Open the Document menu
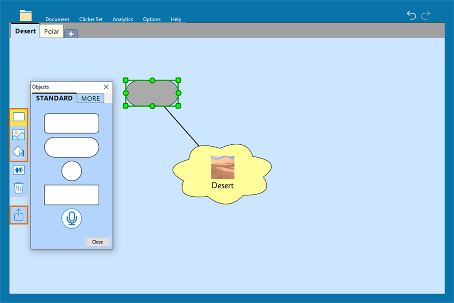454x303 pixels. [x=57, y=19]
